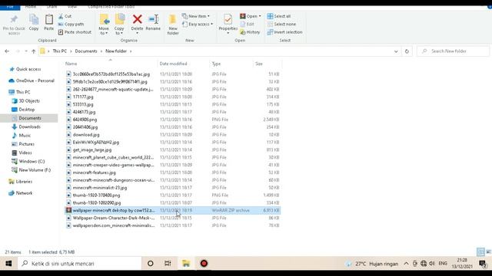Click Copy path command
492x276 pixels.
click(71, 24)
